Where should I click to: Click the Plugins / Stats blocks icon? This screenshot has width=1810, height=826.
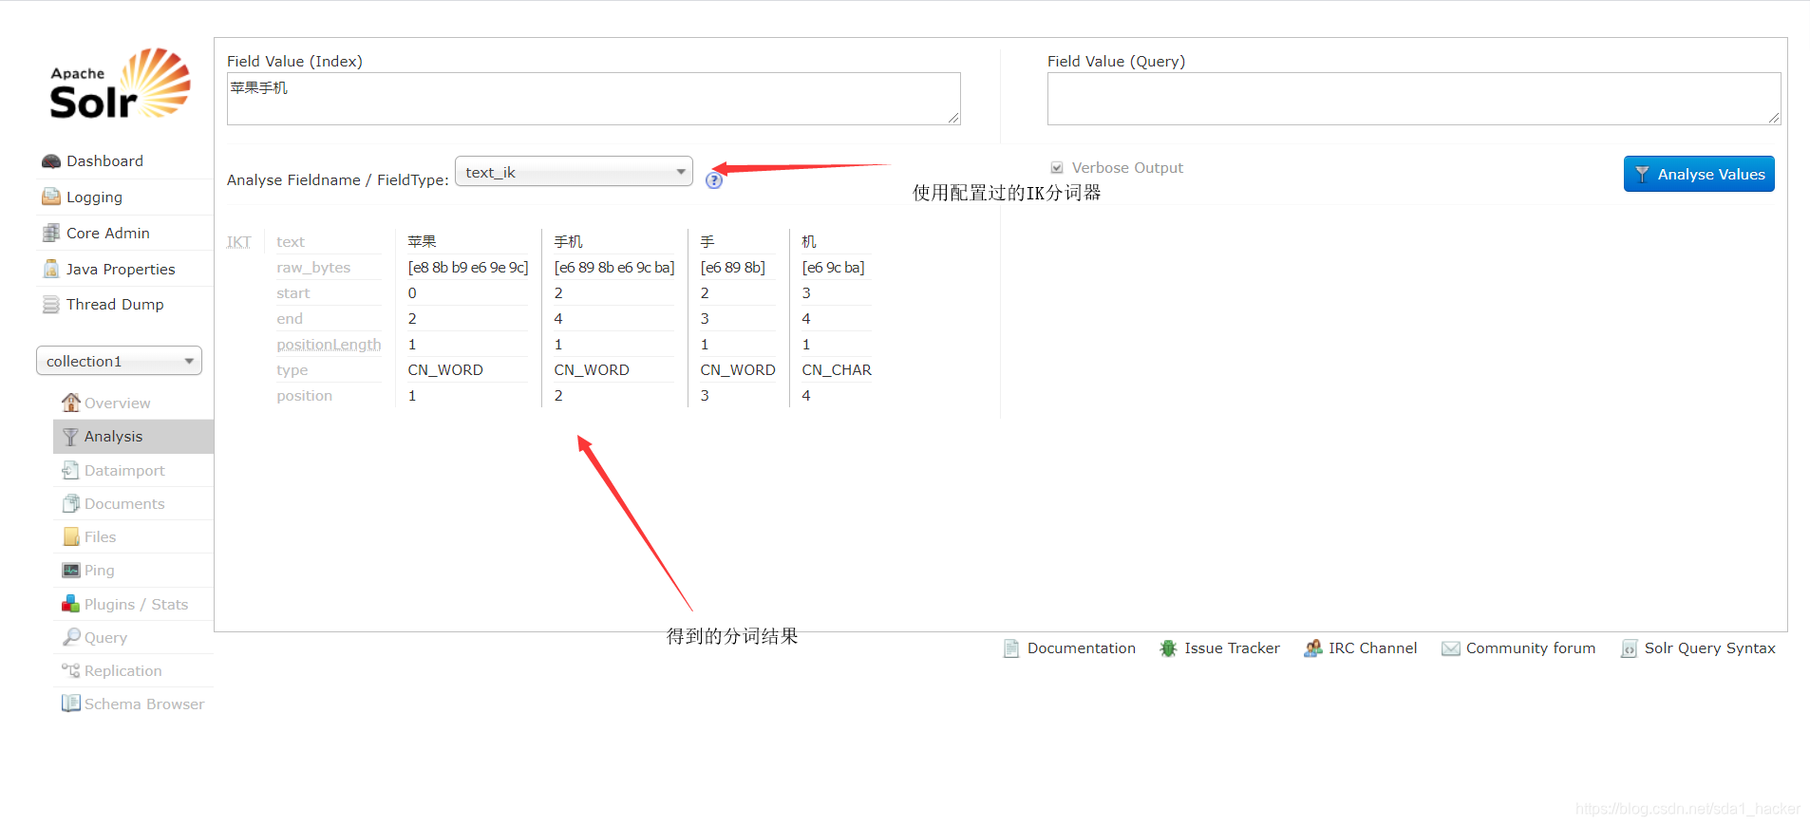coord(71,604)
